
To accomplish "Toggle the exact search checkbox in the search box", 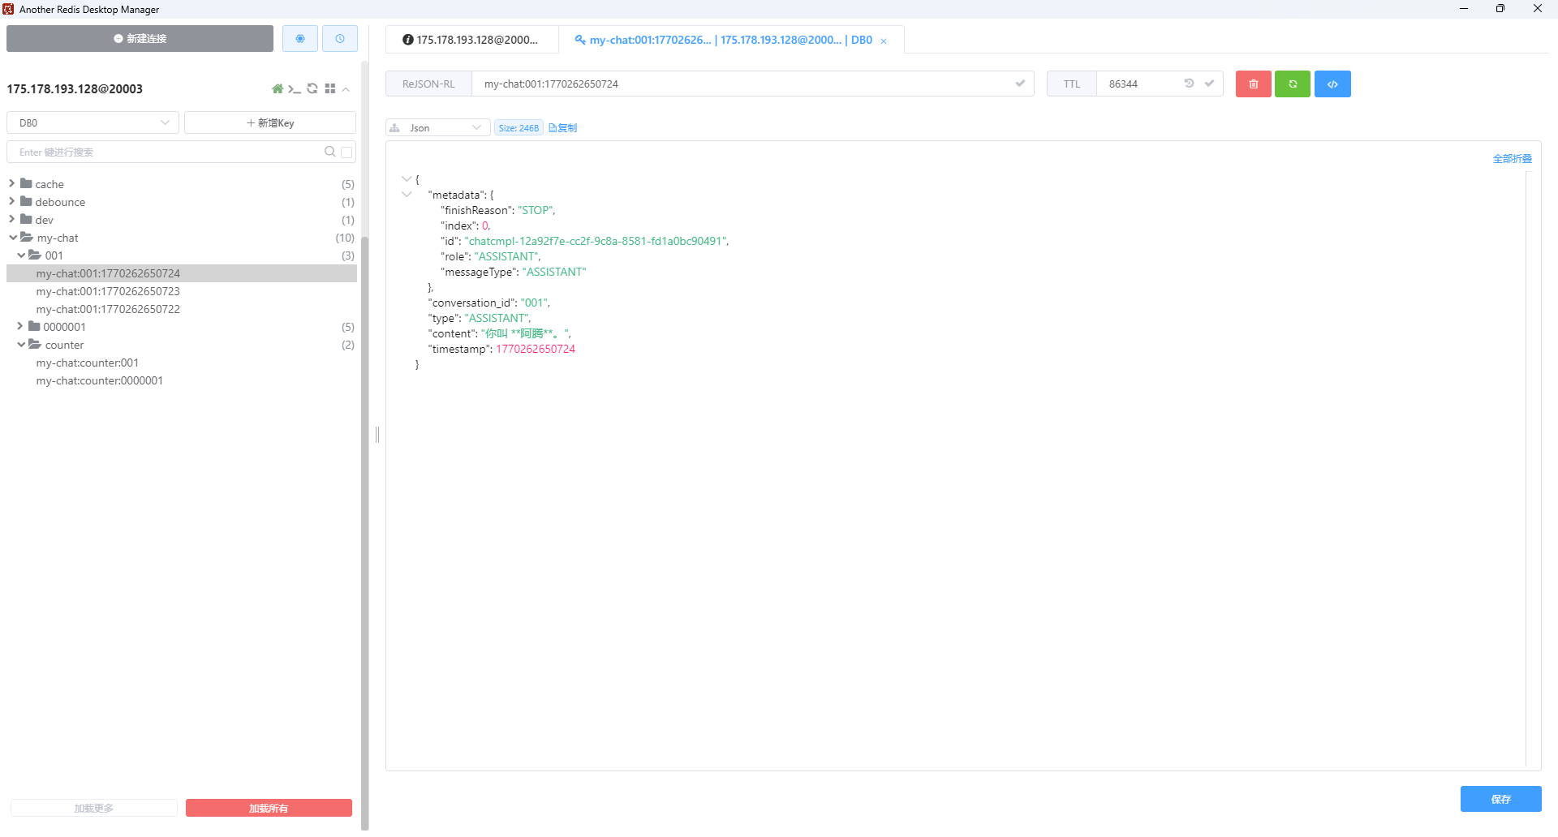I will pos(346,152).
